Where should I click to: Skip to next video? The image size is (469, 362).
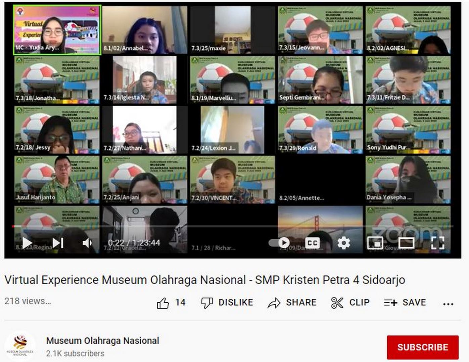pos(58,243)
